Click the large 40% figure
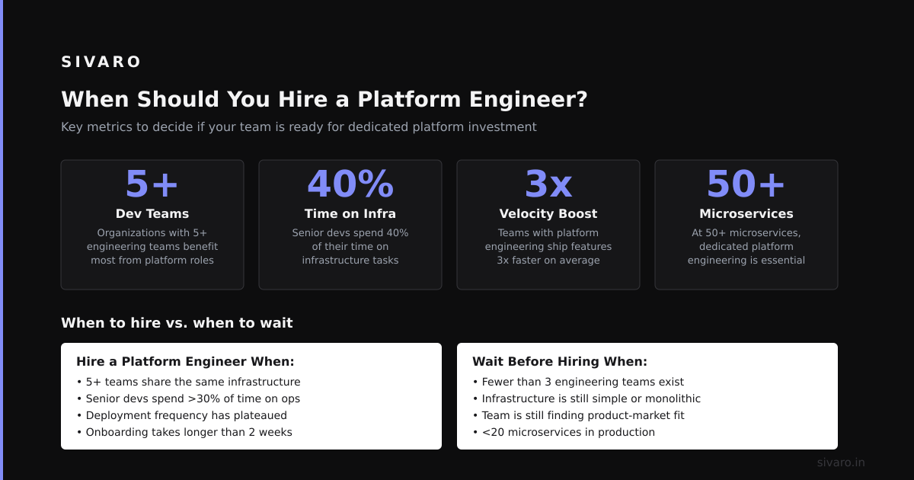The image size is (914, 480). 350,184
